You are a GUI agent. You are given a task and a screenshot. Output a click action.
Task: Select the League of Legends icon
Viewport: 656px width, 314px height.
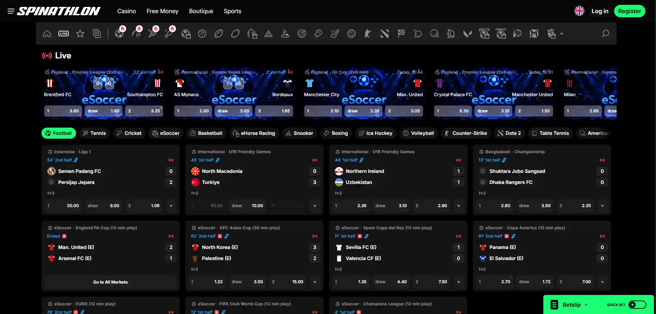click(451, 34)
